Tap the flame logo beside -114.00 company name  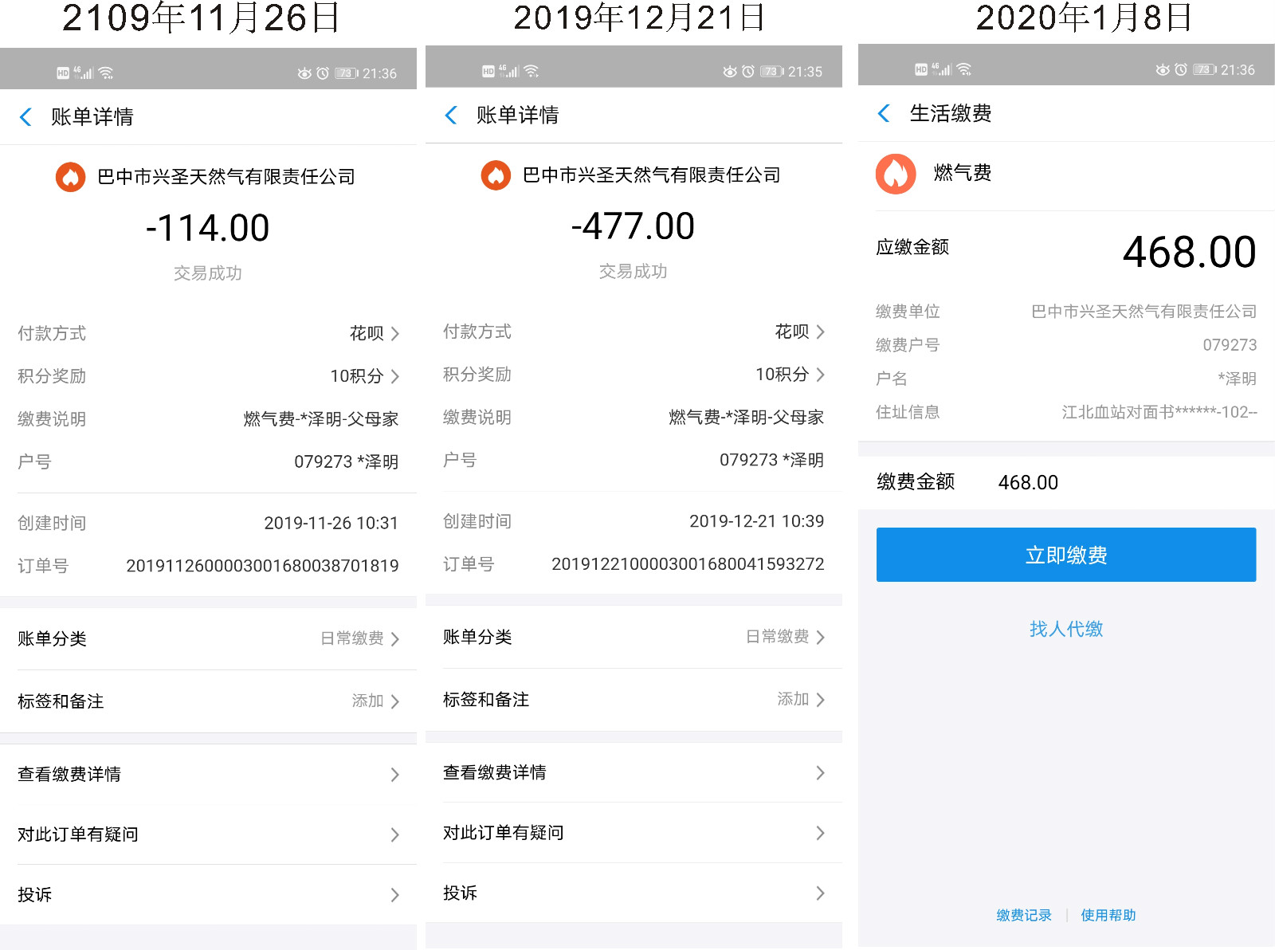pos(70,177)
